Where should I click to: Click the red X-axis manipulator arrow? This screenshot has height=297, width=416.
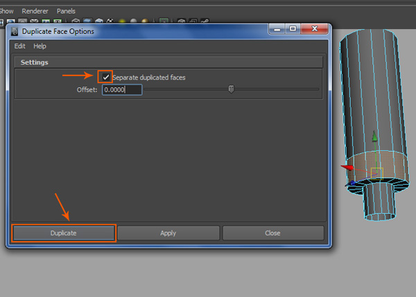click(x=349, y=167)
